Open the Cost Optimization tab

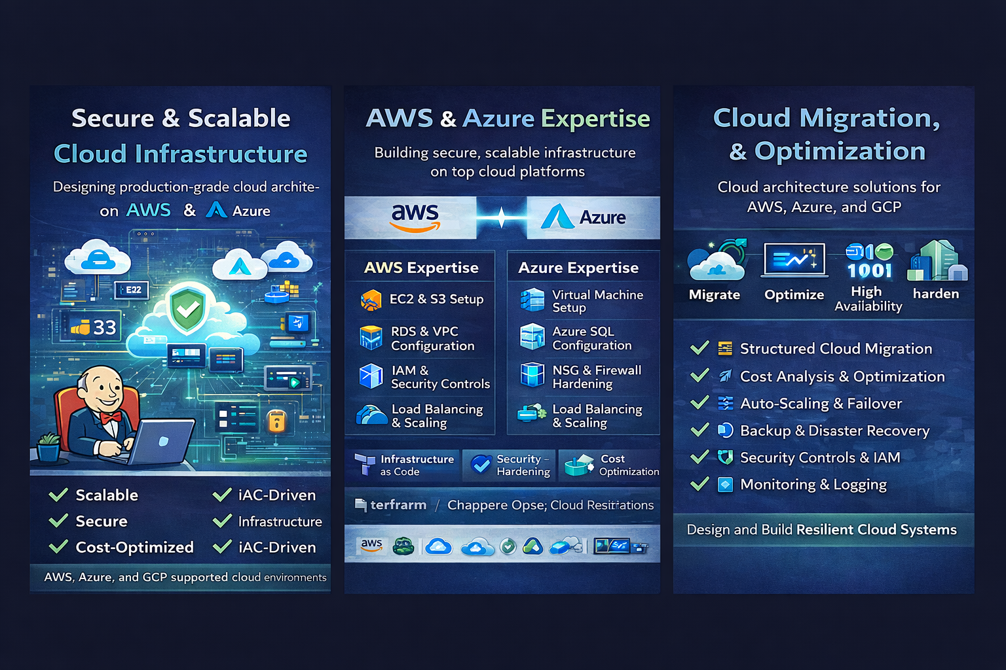[610, 465]
